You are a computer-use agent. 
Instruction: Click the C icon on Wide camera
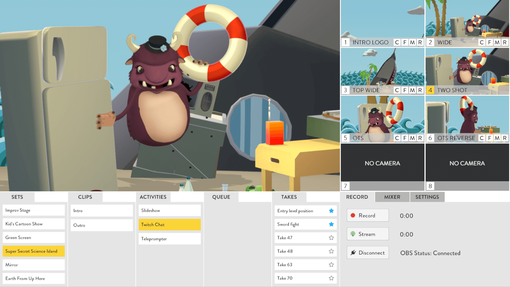click(x=482, y=42)
